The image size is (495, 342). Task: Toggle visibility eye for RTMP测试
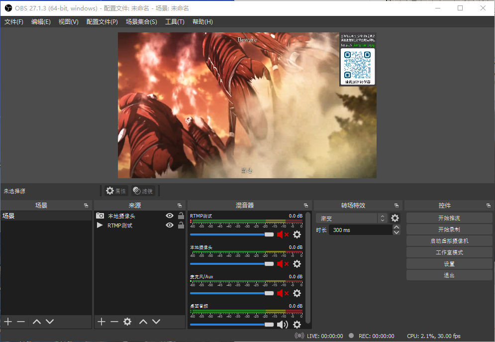(x=170, y=225)
